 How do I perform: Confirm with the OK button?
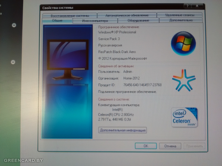pos(146,146)
